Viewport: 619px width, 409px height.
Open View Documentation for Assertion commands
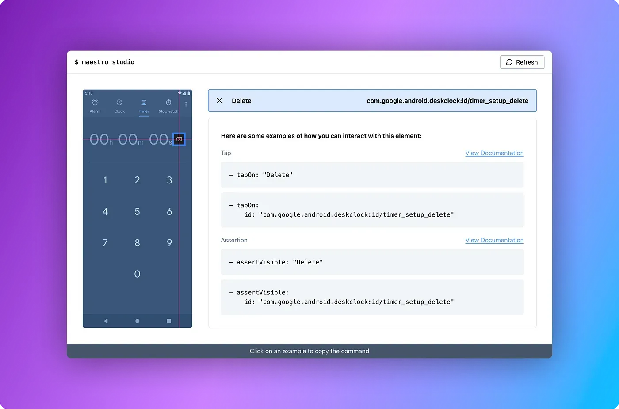click(x=494, y=240)
